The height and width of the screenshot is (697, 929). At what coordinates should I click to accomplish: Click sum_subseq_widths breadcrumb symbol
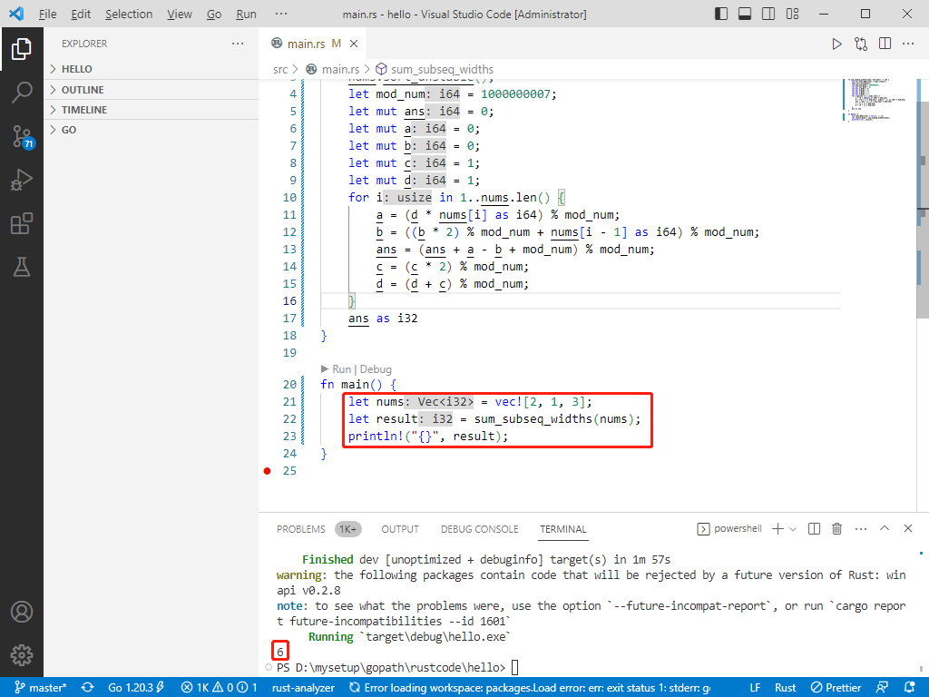pyautogui.click(x=442, y=69)
